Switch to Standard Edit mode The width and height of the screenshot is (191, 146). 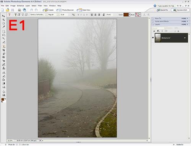coord(180,10)
